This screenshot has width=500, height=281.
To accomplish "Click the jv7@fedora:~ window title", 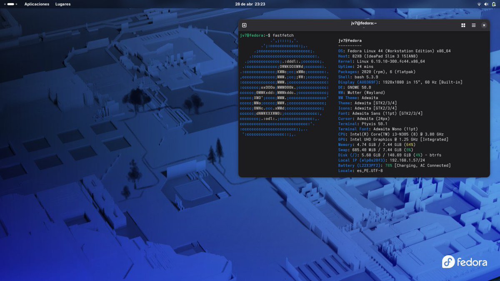I will point(364,23).
